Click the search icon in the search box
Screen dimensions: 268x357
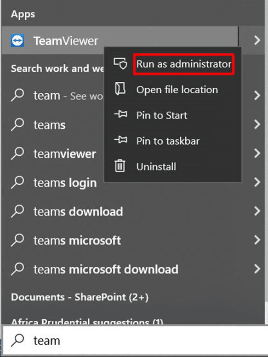tap(17, 340)
